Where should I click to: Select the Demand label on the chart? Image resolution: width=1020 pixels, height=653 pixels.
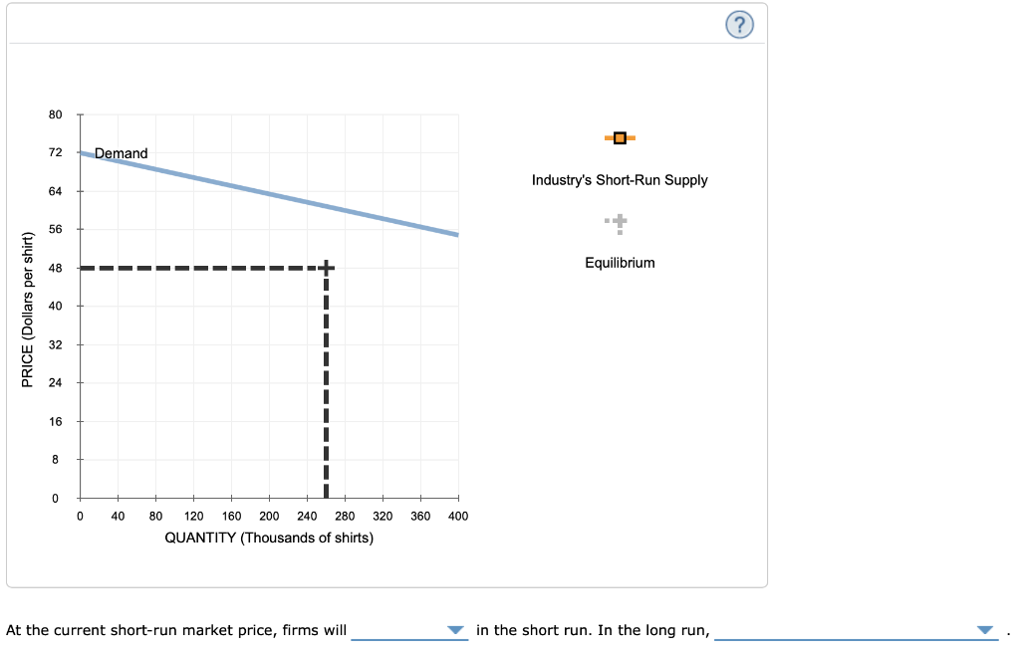point(121,153)
